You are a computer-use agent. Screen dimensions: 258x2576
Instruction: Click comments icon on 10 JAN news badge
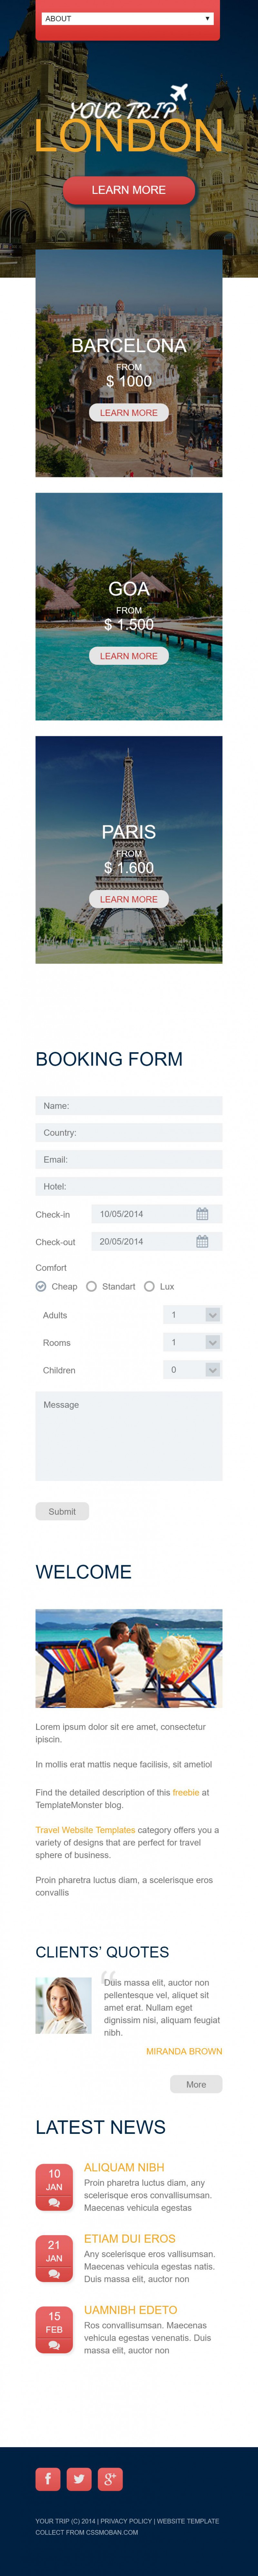click(x=54, y=2202)
